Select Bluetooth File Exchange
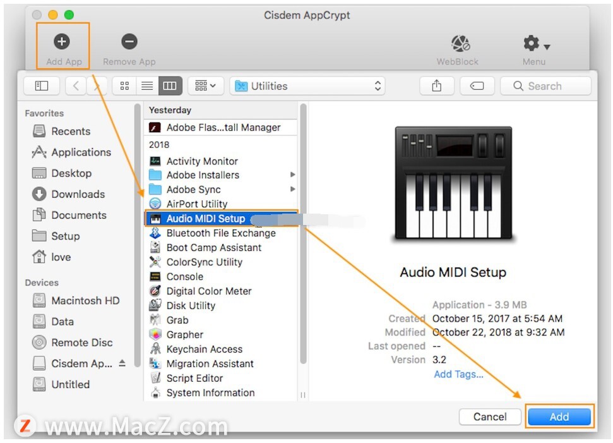Image resolution: width=613 pixels, height=443 pixels. [x=220, y=233]
